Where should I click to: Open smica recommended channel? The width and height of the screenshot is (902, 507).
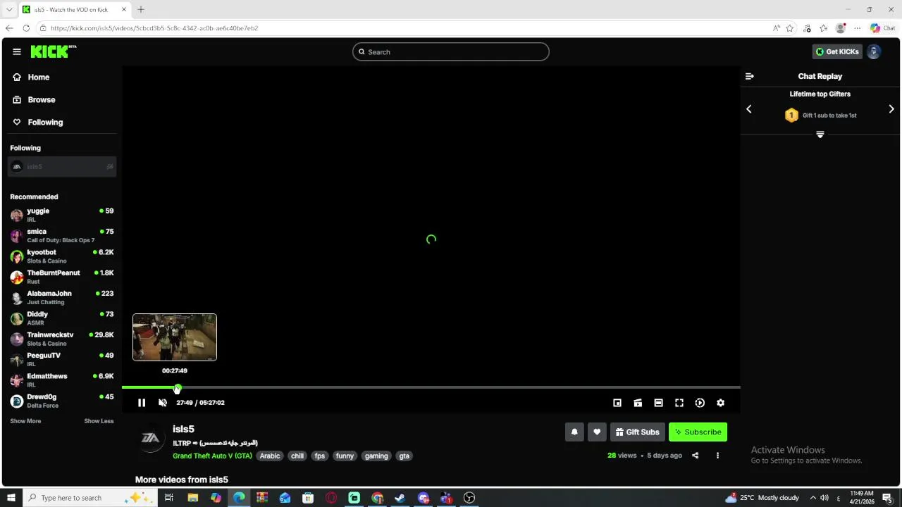tap(62, 235)
